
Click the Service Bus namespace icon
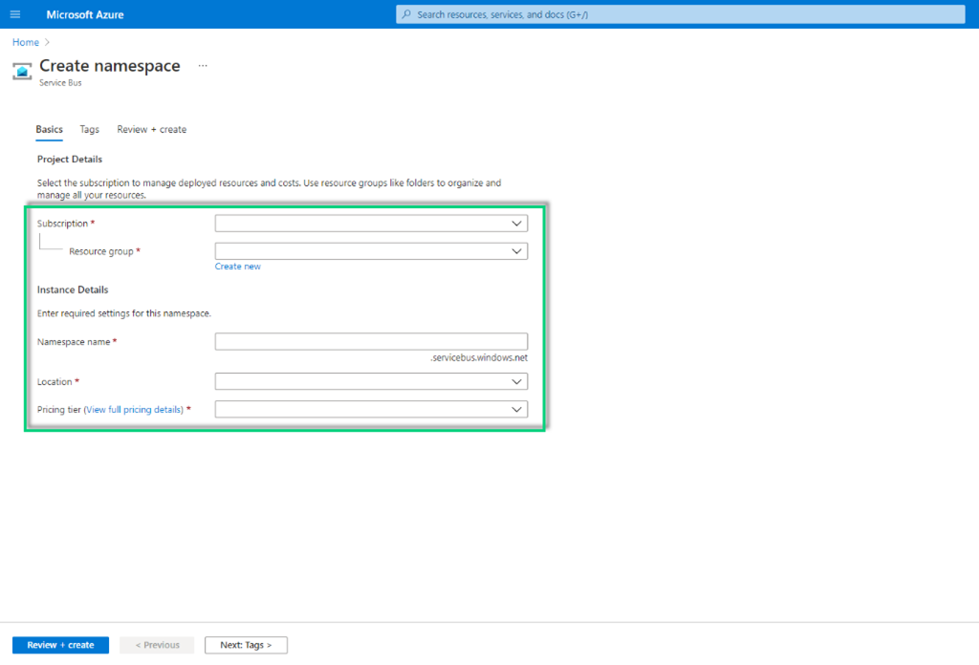[22, 72]
